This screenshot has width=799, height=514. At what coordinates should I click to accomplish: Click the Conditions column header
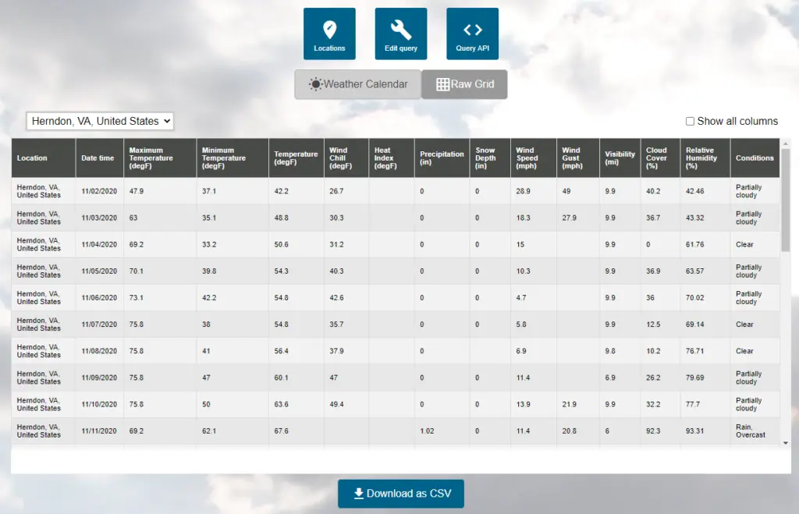[755, 158]
